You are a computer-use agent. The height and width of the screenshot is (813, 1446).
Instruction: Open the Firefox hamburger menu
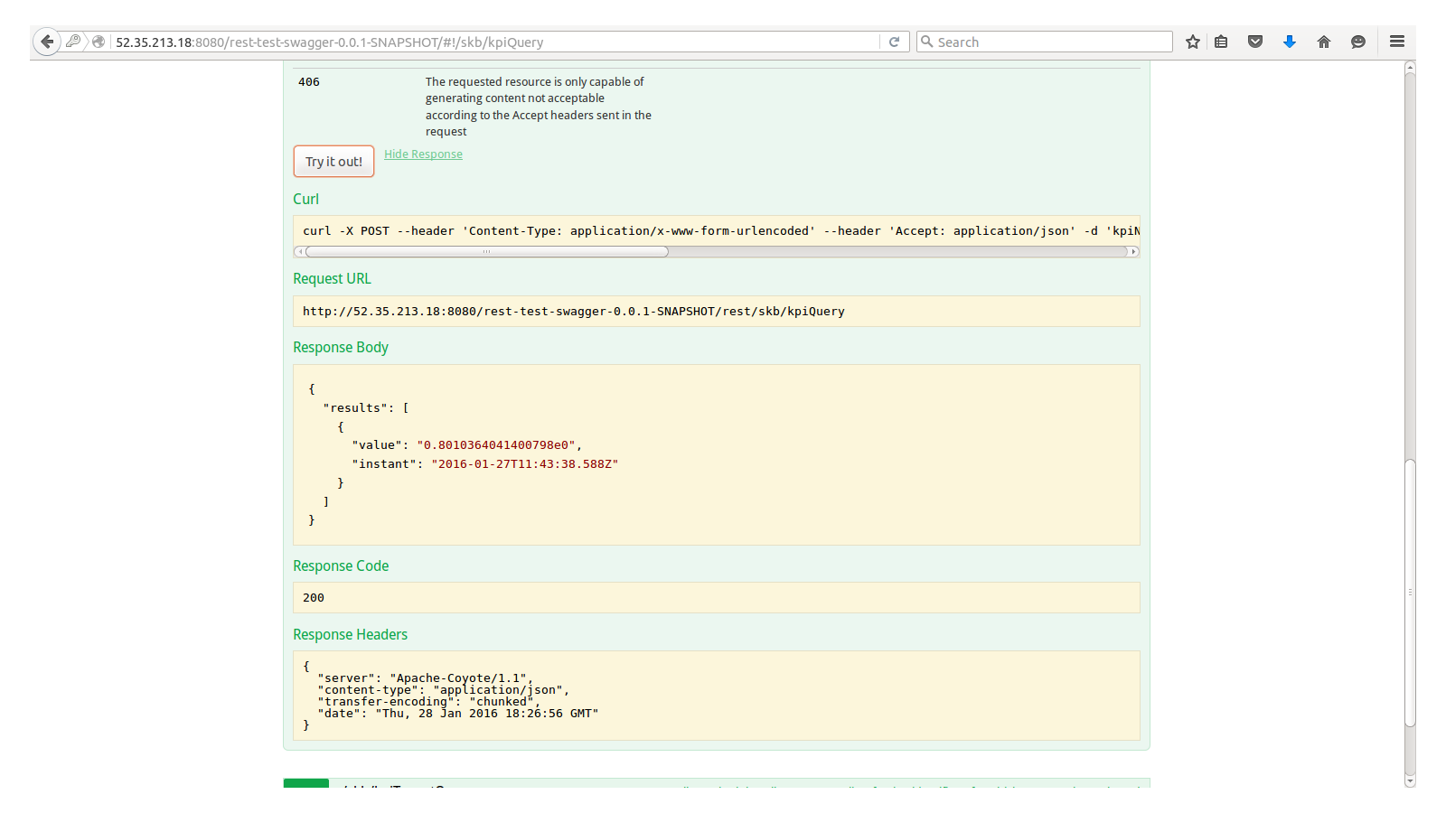click(1396, 42)
